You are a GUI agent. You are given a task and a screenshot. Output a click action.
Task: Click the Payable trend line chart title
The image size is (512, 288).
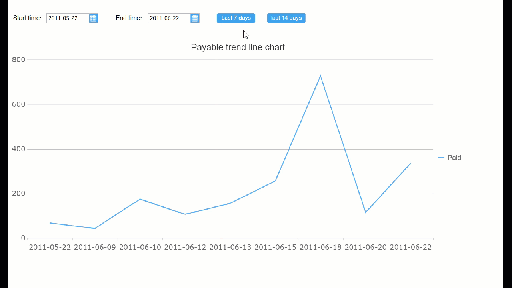click(238, 47)
